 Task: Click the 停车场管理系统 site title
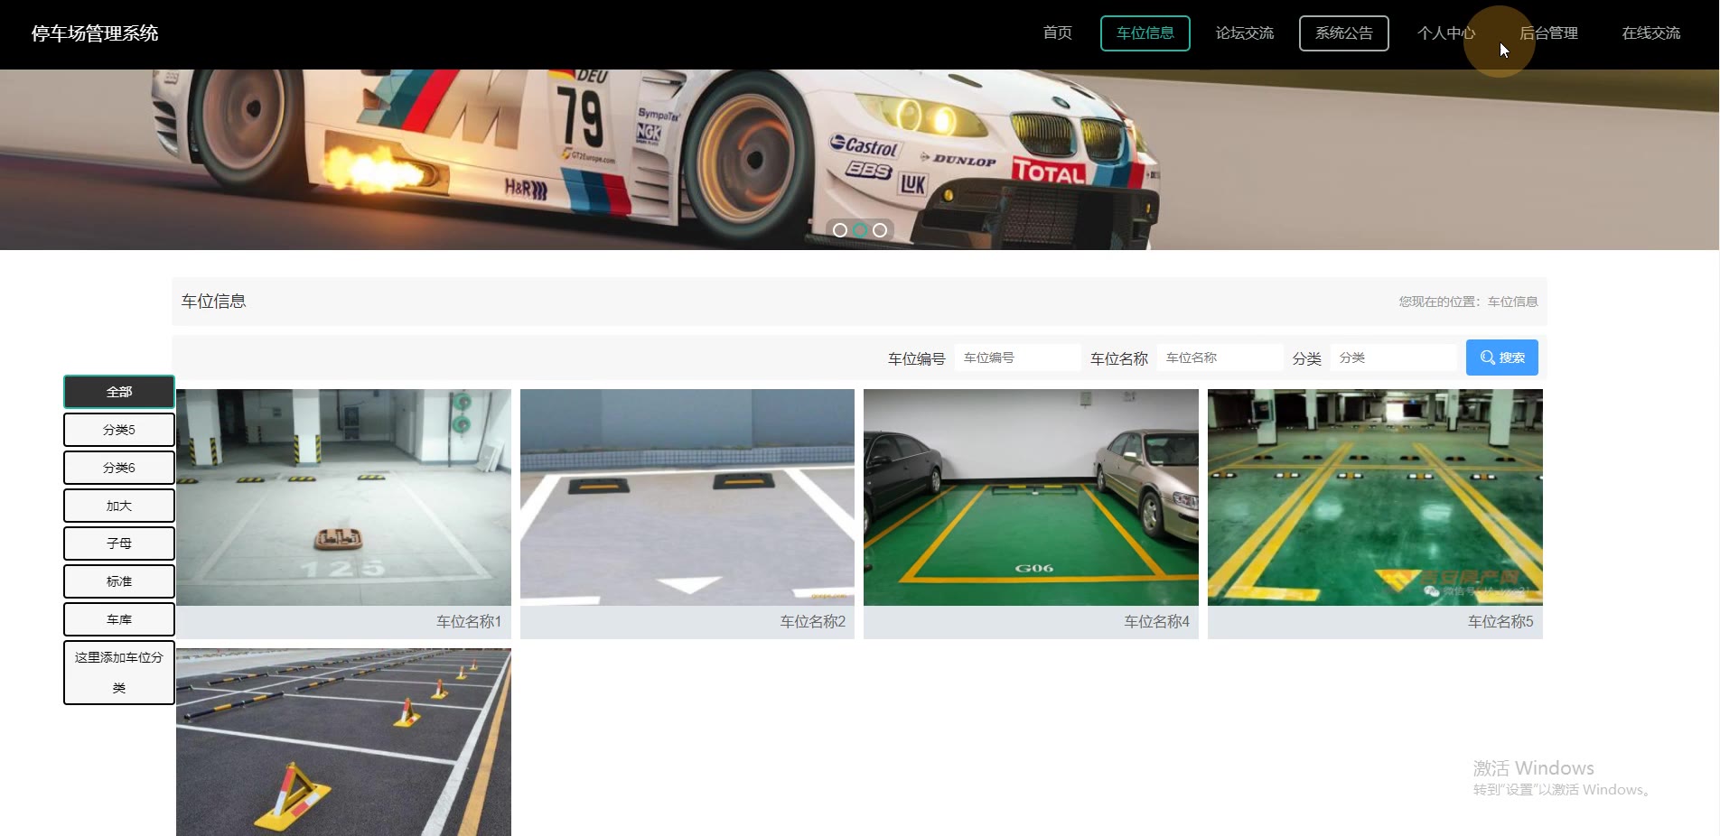[95, 33]
